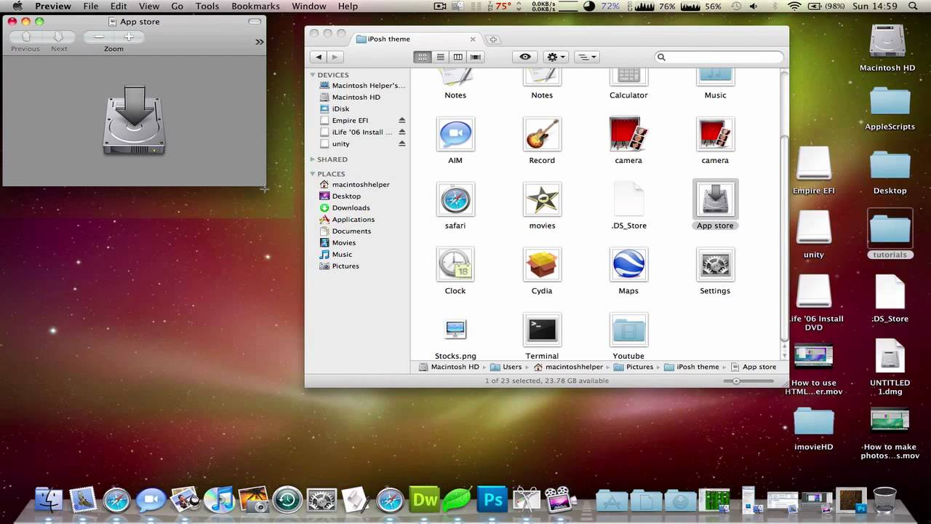Switch Finder to list view
Viewport: 931px width, 524px height.
440,57
